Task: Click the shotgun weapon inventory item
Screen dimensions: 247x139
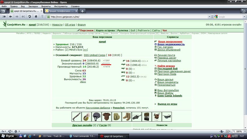Action: point(76,117)
